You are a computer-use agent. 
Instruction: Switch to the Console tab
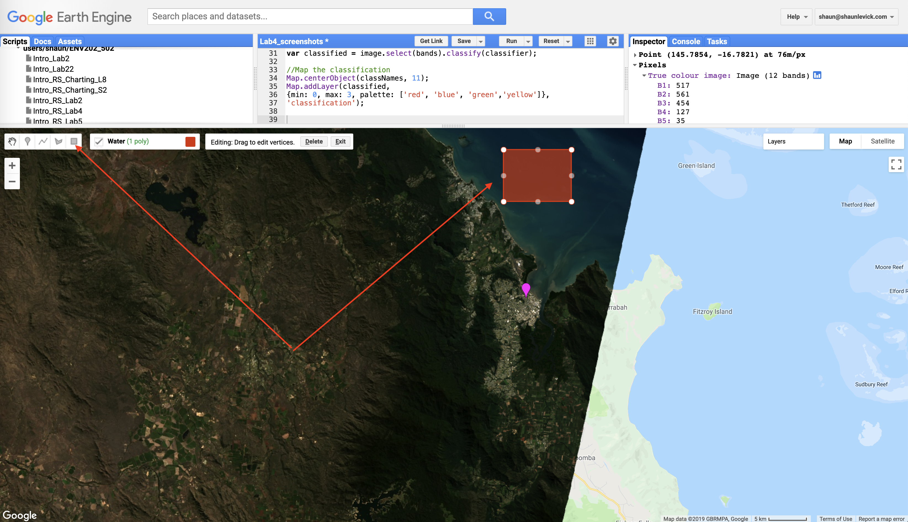point(686,41)
